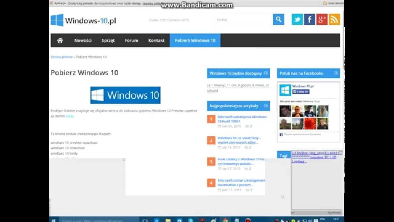
Task: Open the Facebook social icon
Action: tap(310, 19)
